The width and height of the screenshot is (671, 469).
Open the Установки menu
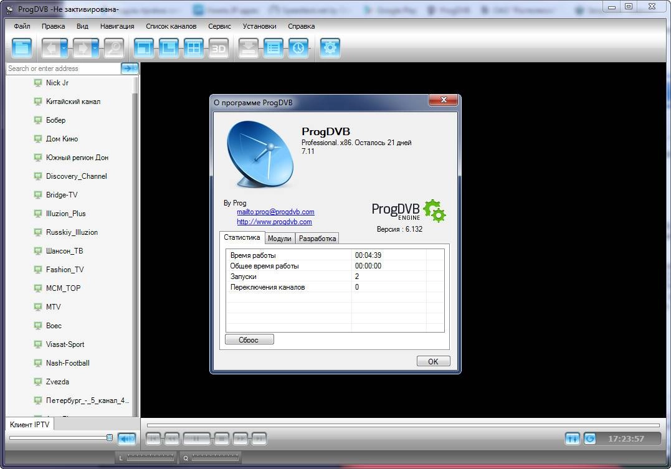coord(259,26)
